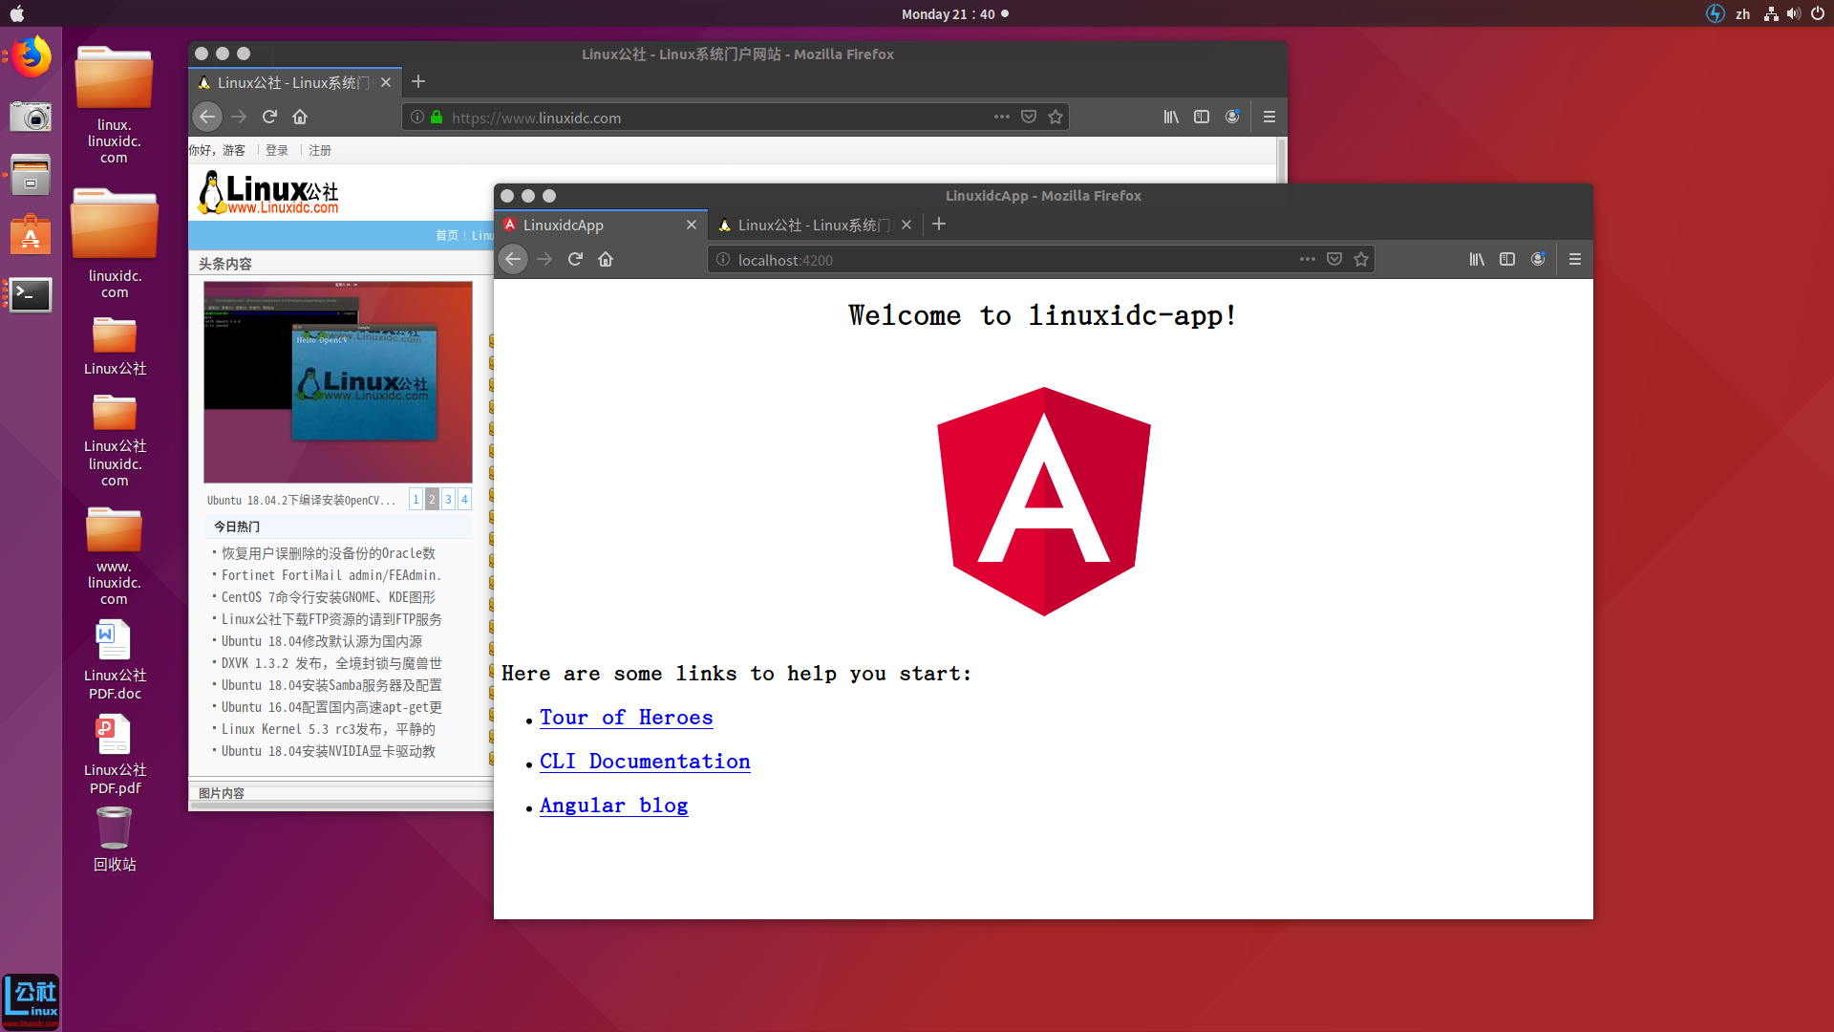Open Ubuntu Software from the dock
1834x1032 pixels.
tap(31, 235)
